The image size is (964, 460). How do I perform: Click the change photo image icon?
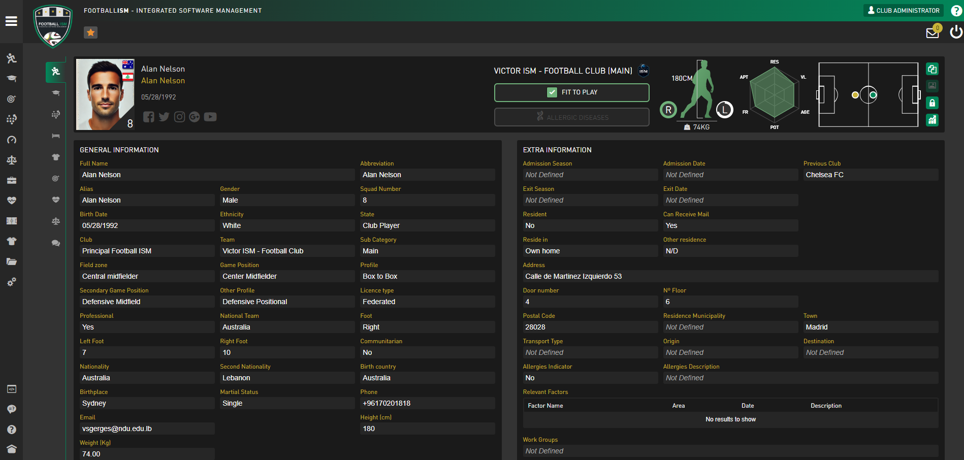tap(932, 86)
